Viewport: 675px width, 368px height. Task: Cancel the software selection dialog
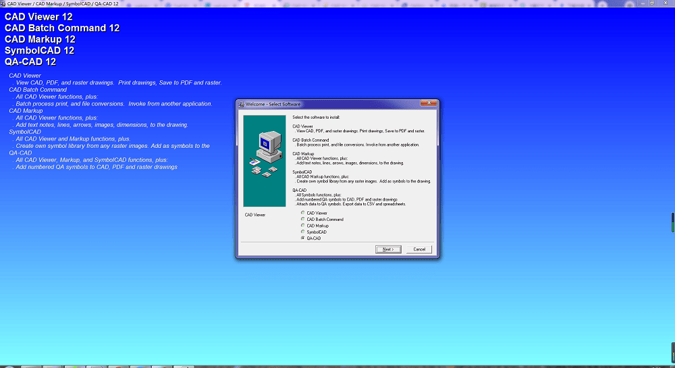(x=419, y=249)
